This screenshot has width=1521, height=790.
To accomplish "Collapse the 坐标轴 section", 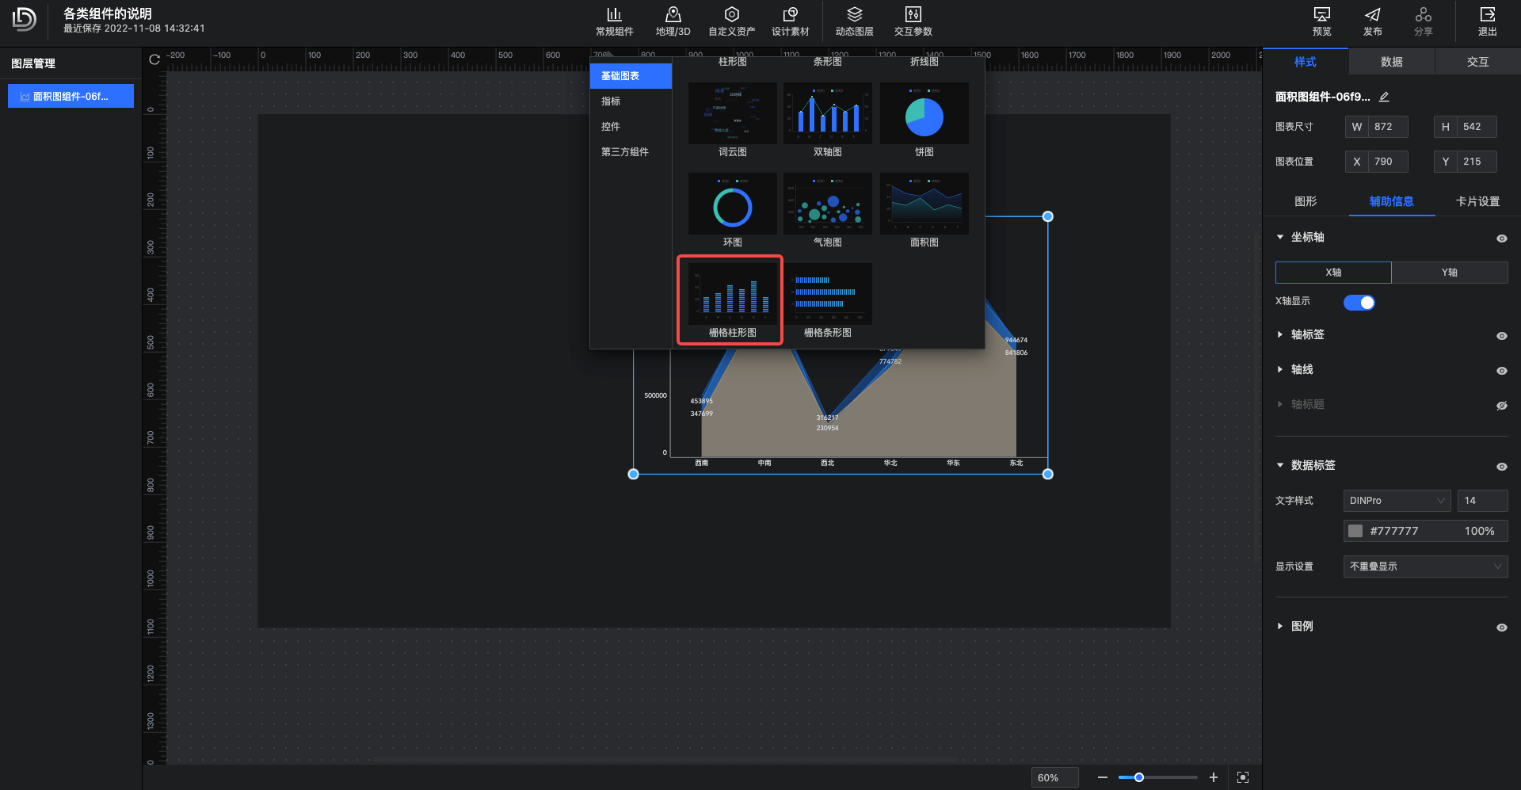I will click(1279, 237).
